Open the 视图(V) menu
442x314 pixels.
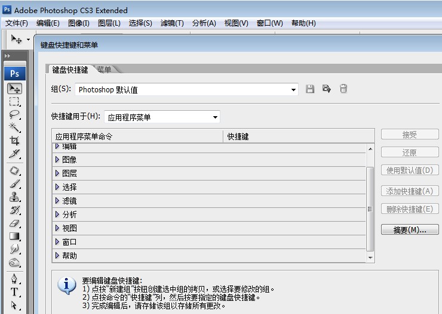236,23
